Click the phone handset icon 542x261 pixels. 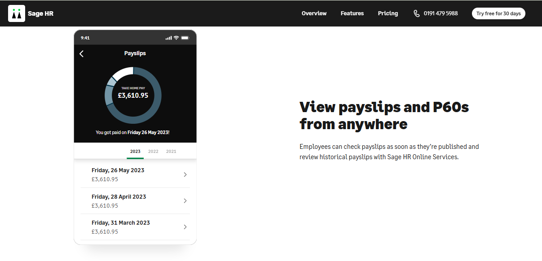tap(417, 13)
